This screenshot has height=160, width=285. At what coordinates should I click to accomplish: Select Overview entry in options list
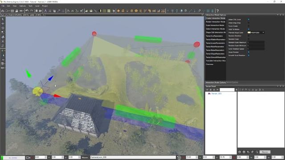click(216, 64)
